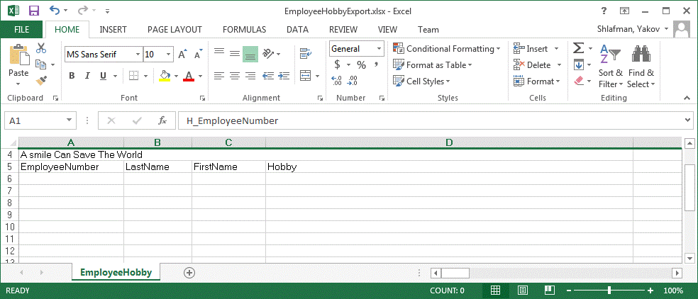Apply percent style to selection
The height and width of the screenshot is (299, 698).
click(361, 64)
